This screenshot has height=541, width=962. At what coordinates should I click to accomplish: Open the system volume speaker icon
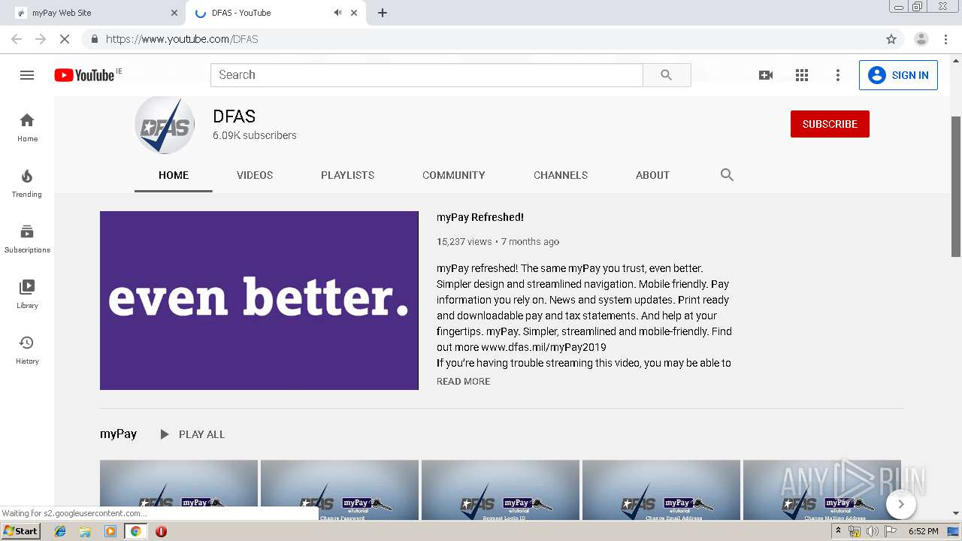[x=873, y=531]
